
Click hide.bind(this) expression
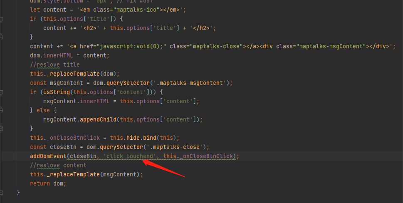click(x=151, y=138)
